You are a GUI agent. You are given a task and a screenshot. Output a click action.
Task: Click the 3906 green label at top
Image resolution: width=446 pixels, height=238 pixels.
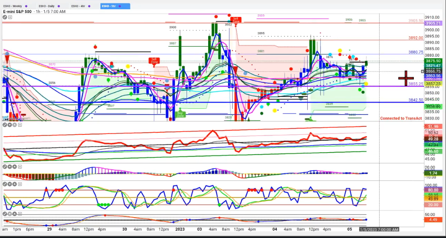(x=349, y=19)
